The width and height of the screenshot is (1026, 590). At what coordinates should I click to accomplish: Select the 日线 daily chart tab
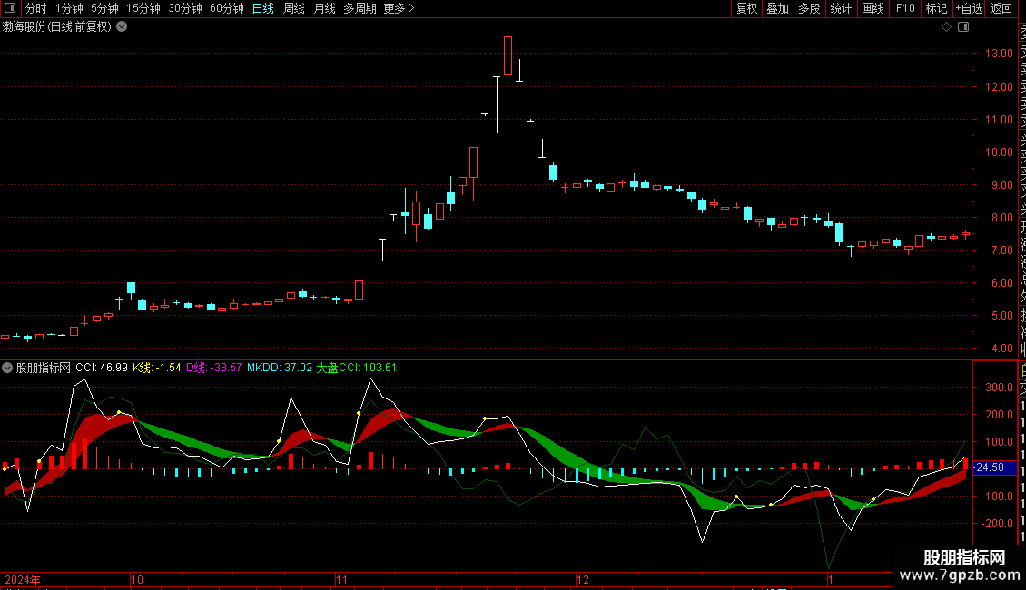coord(263,8)
